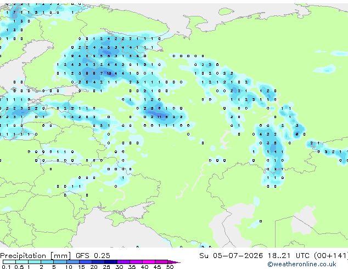
Task: Click the 'GFS 0.25' model label
Action: tap(93, 256)
